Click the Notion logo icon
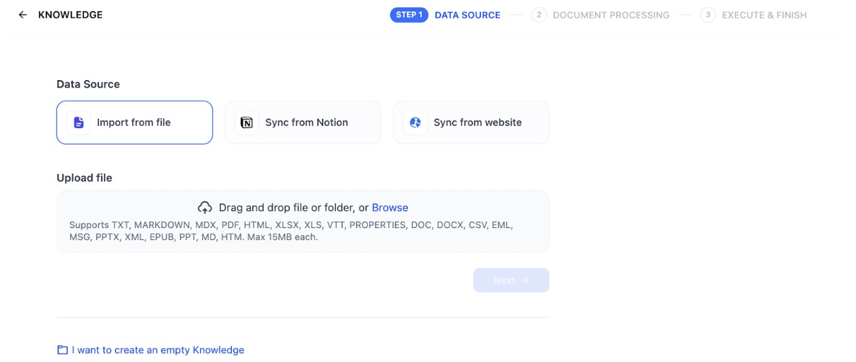The image size is (856, 362). pos(247,123)
